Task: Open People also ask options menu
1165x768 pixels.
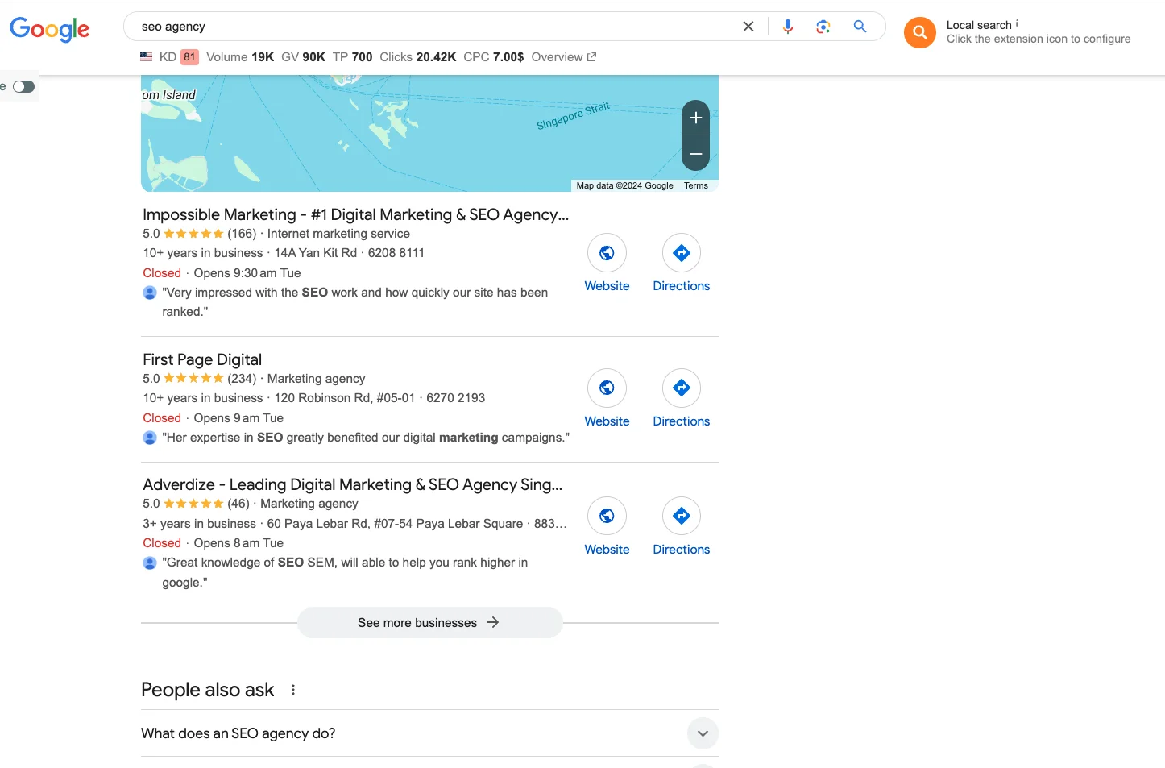Action: click(x=293, y=690)
